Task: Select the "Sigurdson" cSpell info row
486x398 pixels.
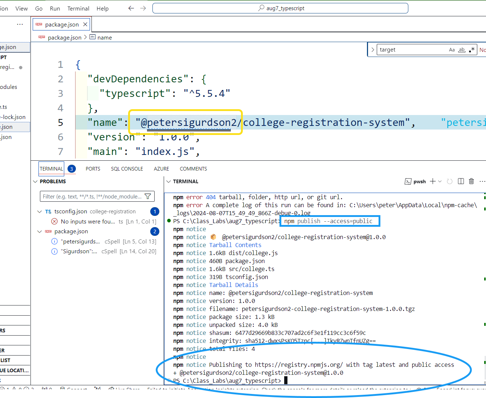Action: tap(104, 251)
